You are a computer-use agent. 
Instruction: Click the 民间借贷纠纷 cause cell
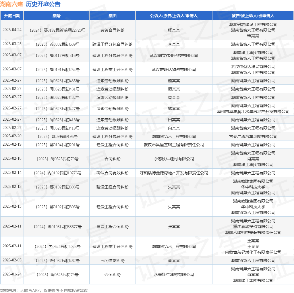pyautogui.click(x=112, y=261)
